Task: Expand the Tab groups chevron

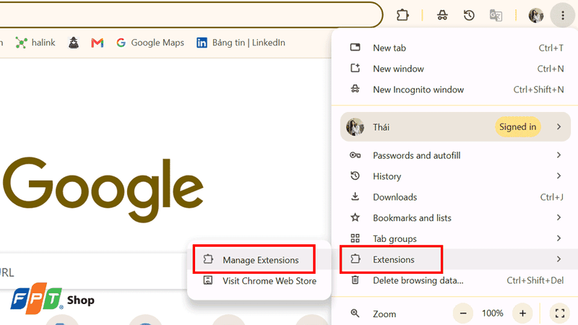Action: pyautogui.click(x=558, y=238)
